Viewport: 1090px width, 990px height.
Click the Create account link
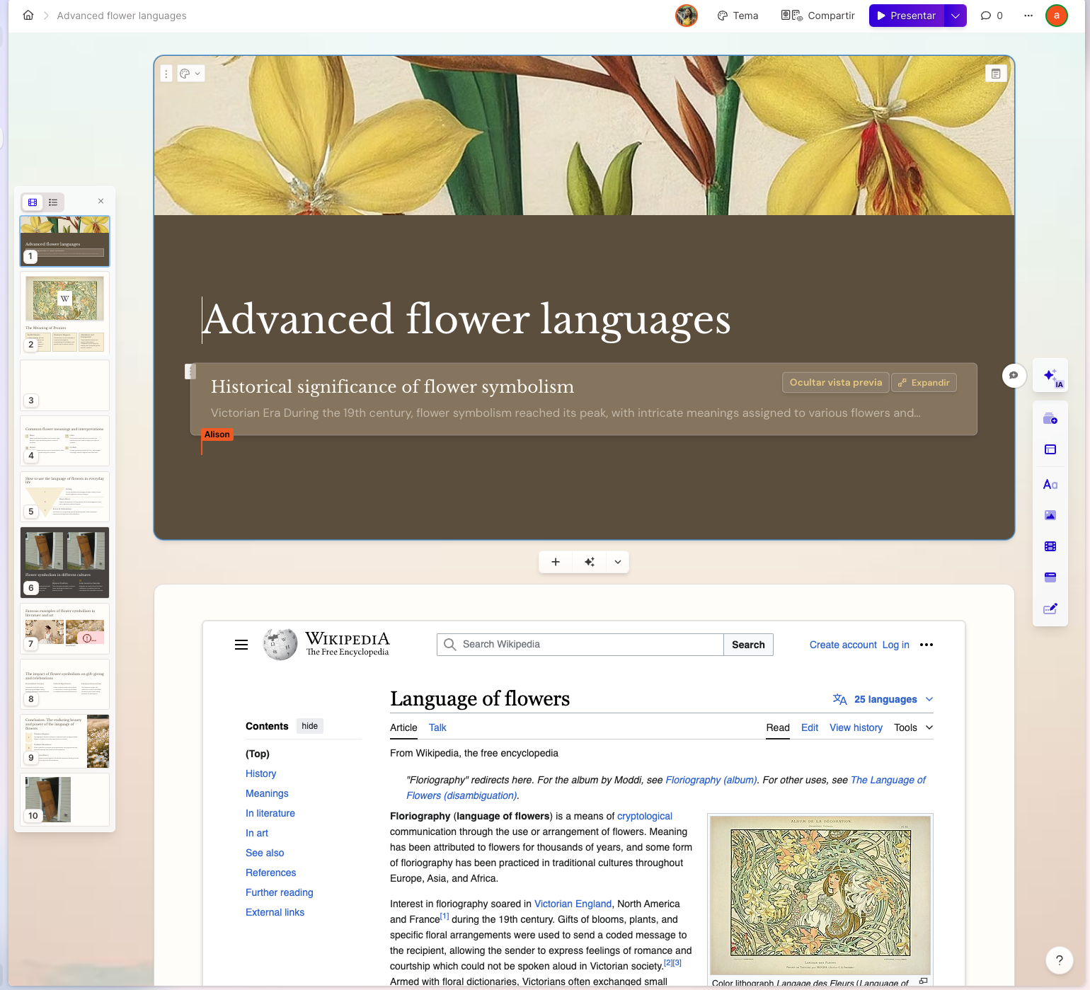coord(843,645)
